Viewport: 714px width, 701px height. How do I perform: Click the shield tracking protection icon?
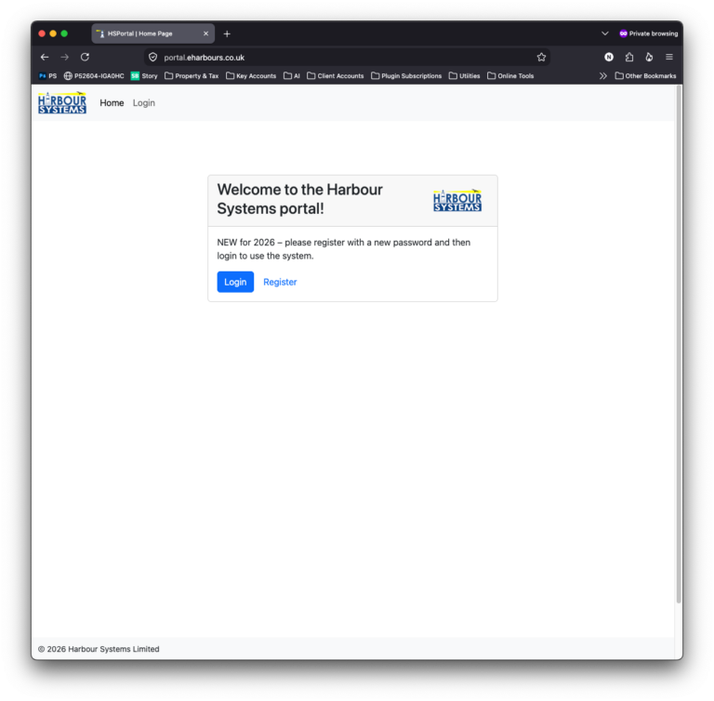(x=153, y=58)
